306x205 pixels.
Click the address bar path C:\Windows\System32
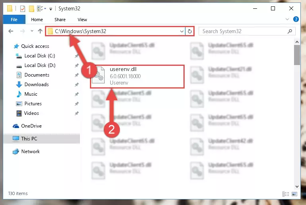tap(80, 31)
